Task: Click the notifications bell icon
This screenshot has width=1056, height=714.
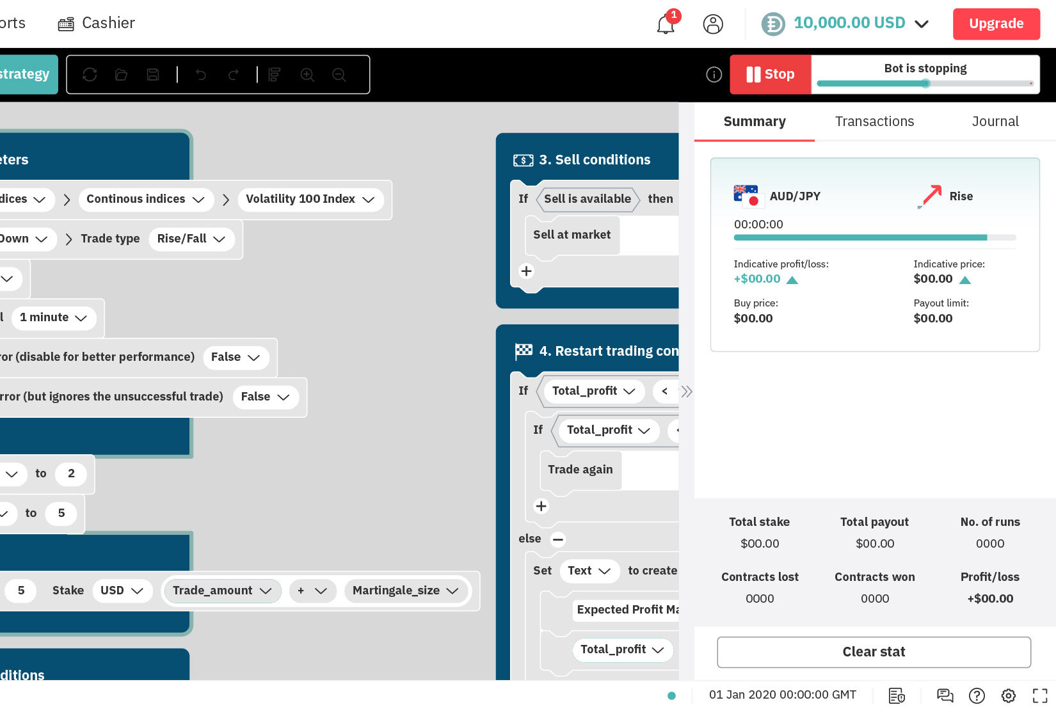Action: (666, 24)
